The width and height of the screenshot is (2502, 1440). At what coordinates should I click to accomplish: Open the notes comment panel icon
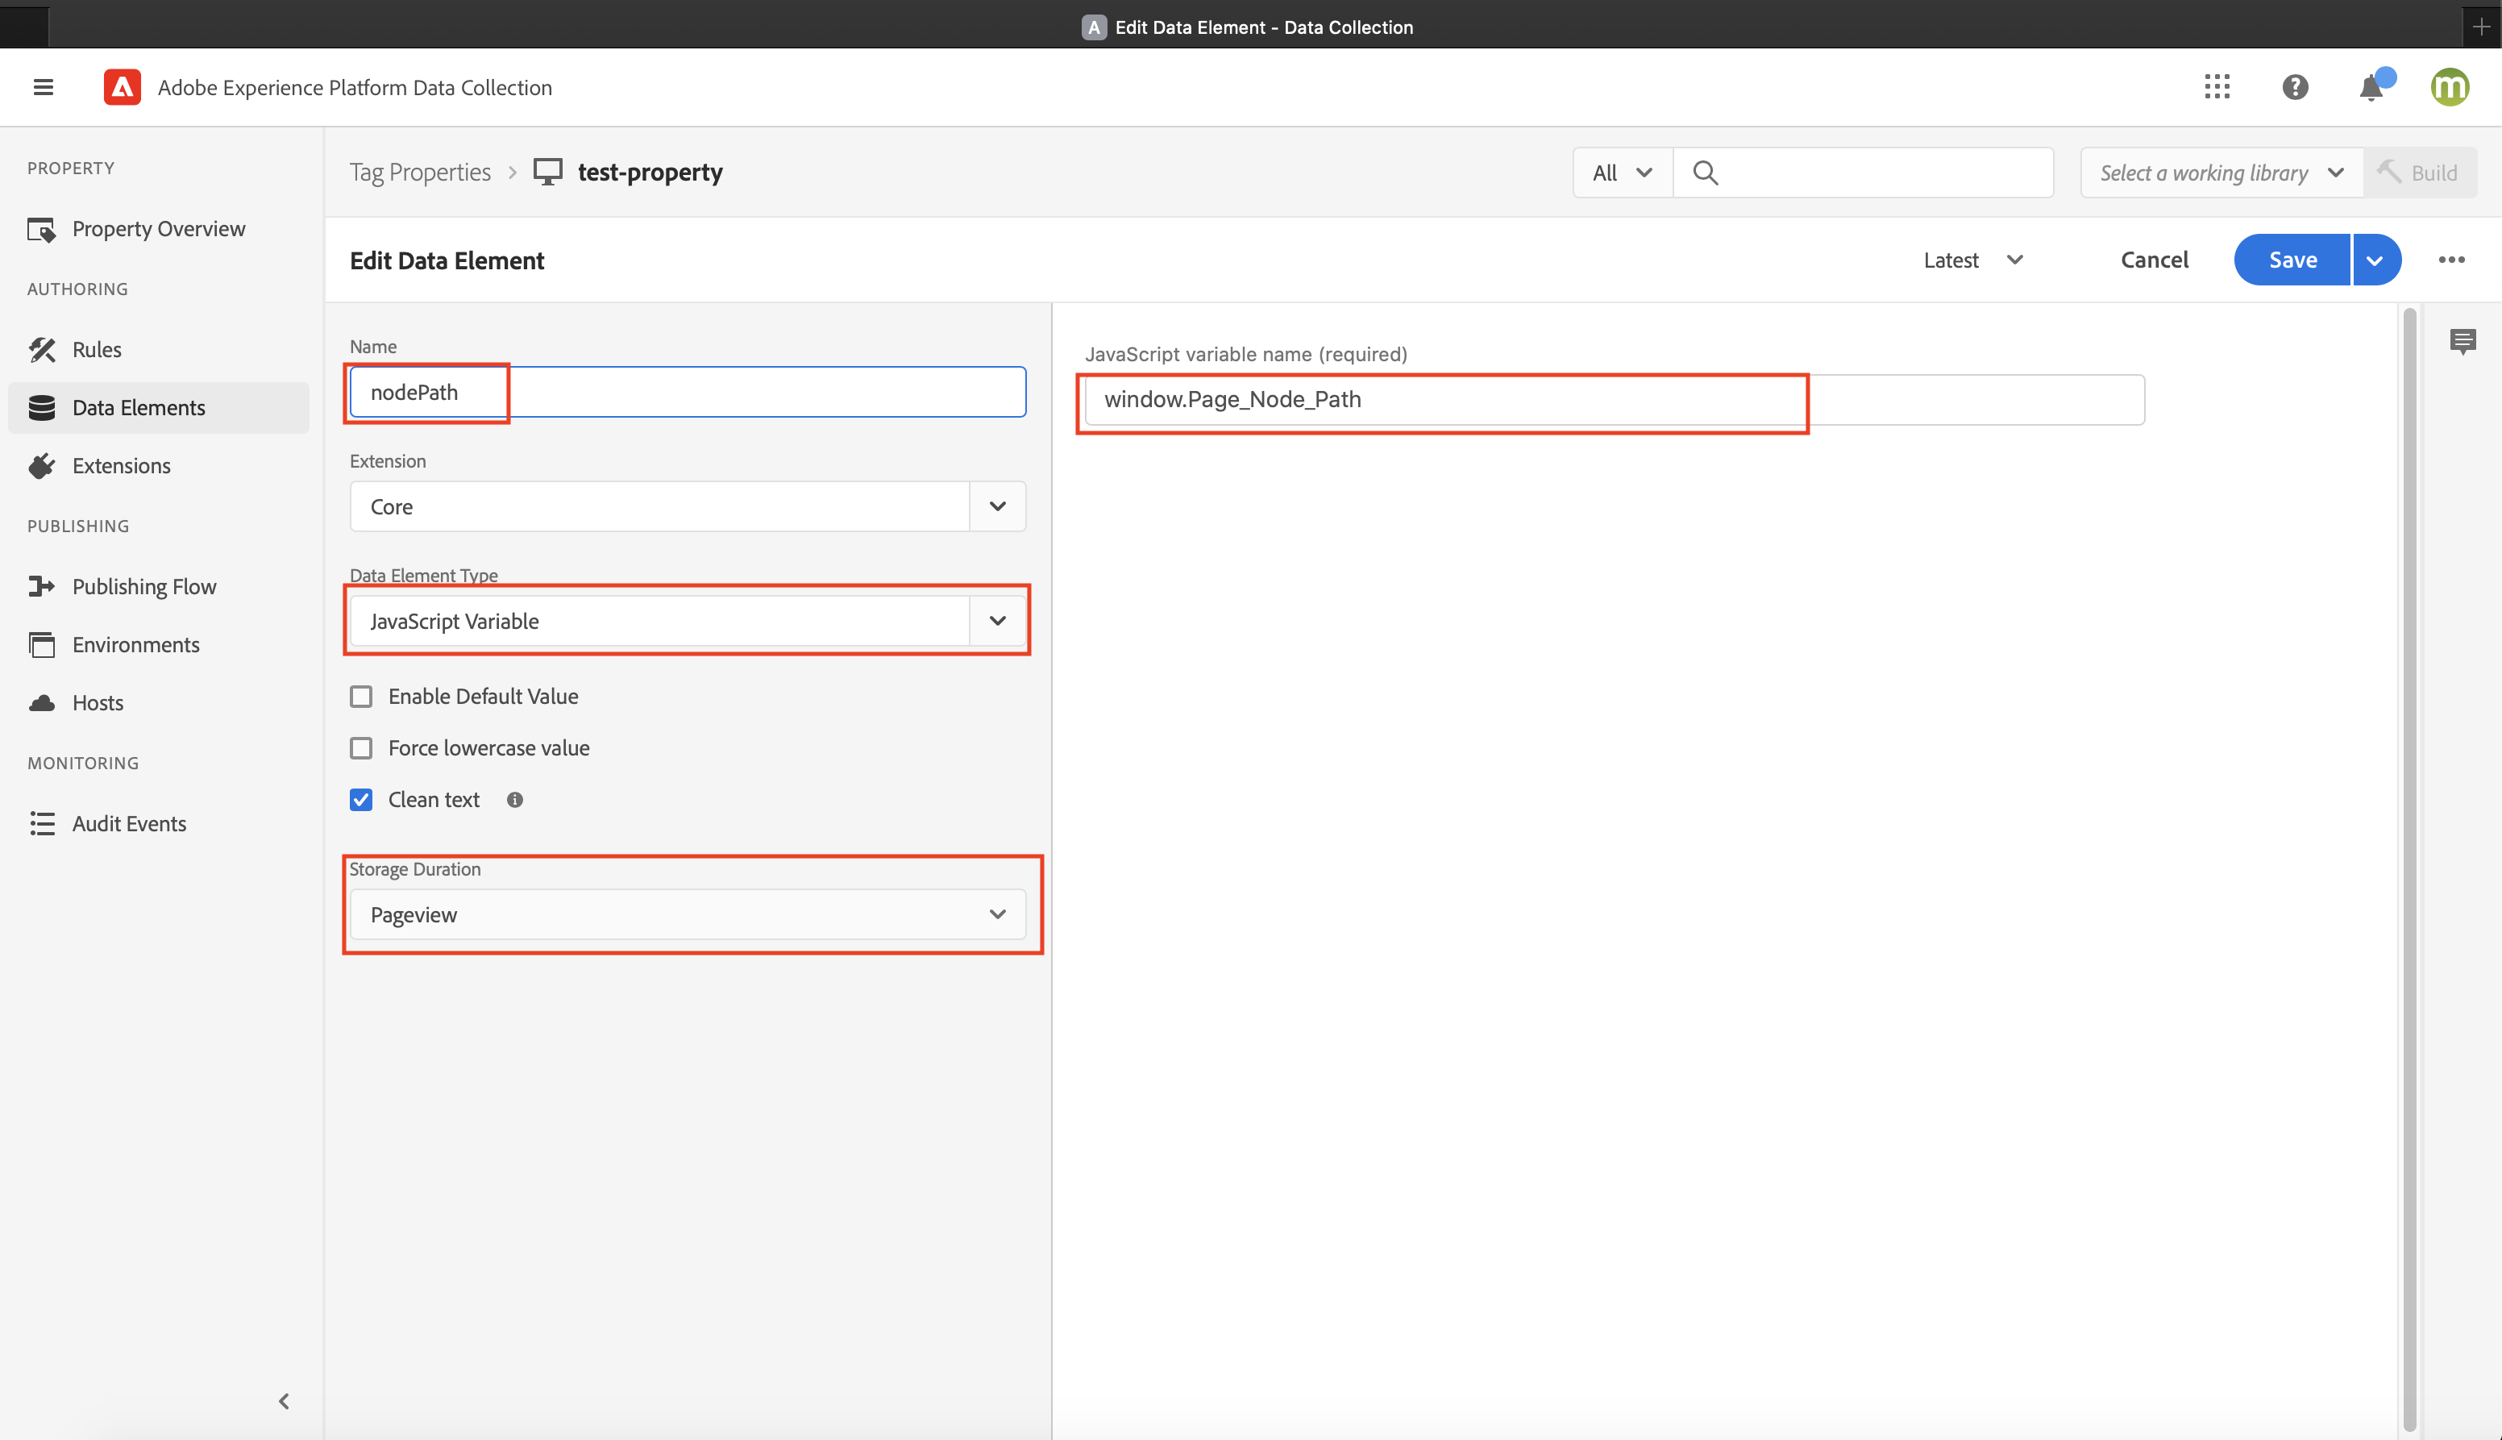click(2463, 341)
